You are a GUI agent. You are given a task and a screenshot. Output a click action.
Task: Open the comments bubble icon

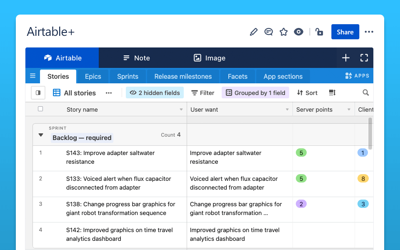(268, 32)
